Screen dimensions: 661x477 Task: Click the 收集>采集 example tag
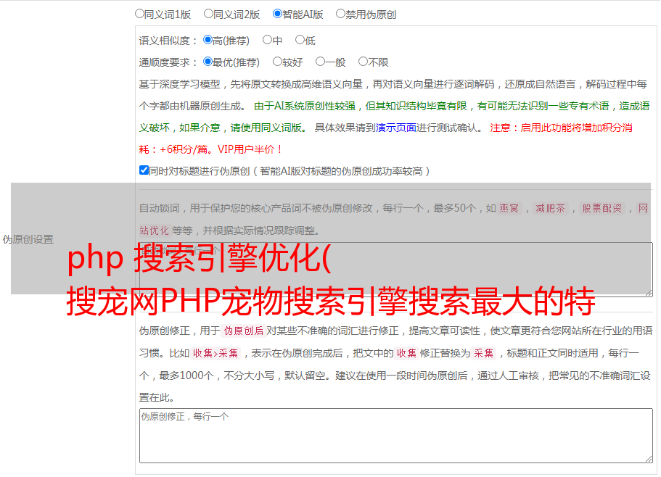point(215,353)
